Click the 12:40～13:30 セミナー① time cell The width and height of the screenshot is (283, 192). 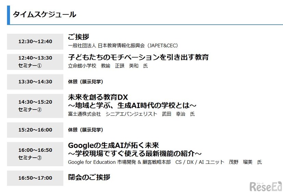click(x=35, y=62)
